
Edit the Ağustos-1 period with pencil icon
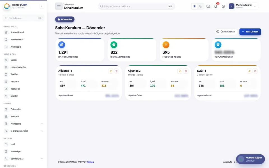click(x=111, y=71)
